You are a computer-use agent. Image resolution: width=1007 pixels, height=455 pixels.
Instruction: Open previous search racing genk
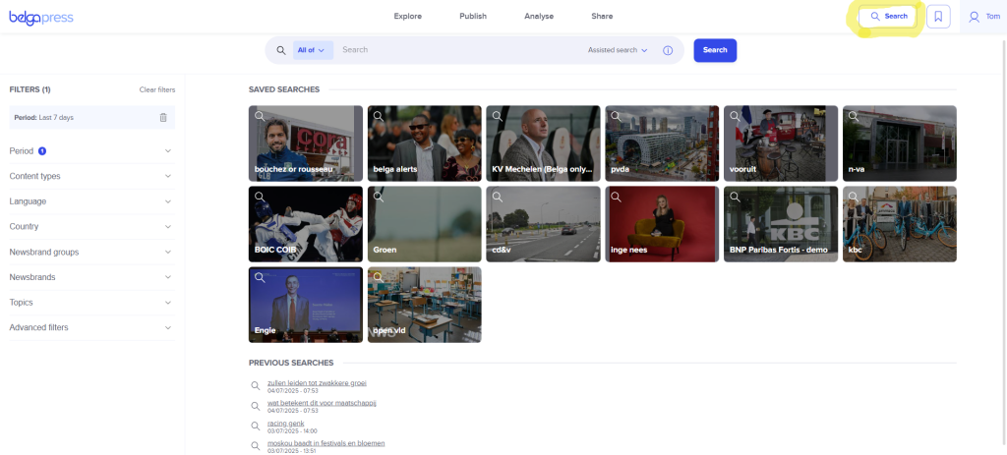pos(286,424)
